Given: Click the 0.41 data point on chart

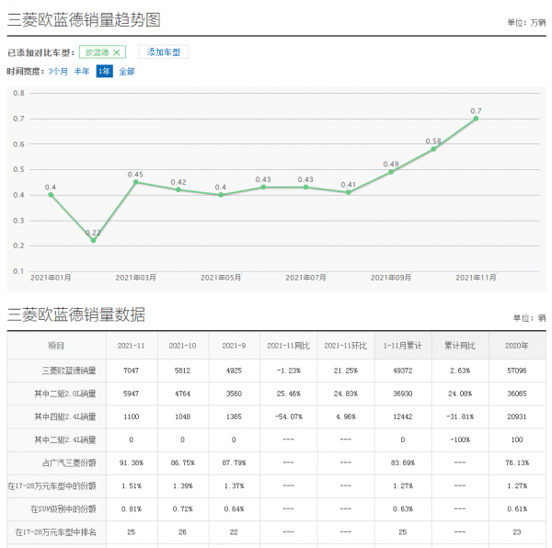Looking at the screenshot, I should tap(348, 192).
